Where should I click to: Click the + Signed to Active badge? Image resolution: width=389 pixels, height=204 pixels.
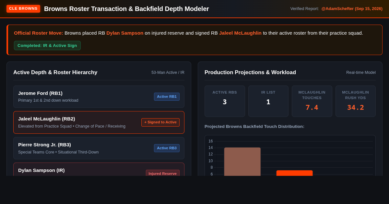click(160, 122)
